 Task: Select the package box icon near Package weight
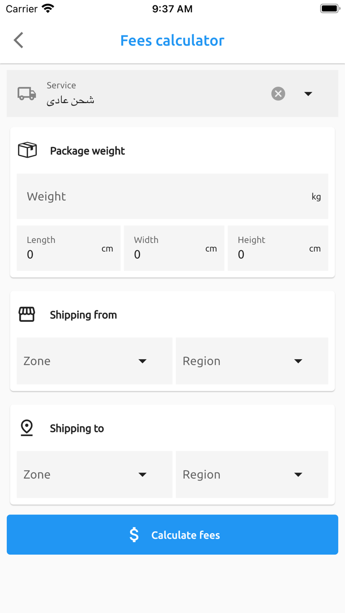coord(27,149)
